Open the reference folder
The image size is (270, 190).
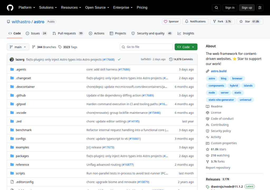coord(22,164)
